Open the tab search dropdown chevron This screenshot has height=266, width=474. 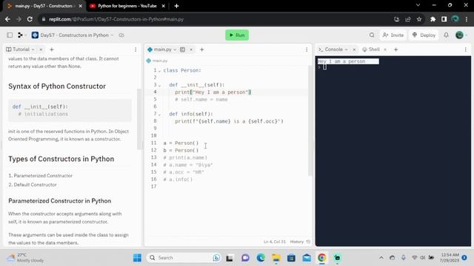(x=418, y=5)
